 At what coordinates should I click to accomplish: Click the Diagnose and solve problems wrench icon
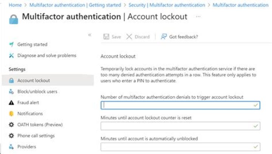(x=11, y=56)
